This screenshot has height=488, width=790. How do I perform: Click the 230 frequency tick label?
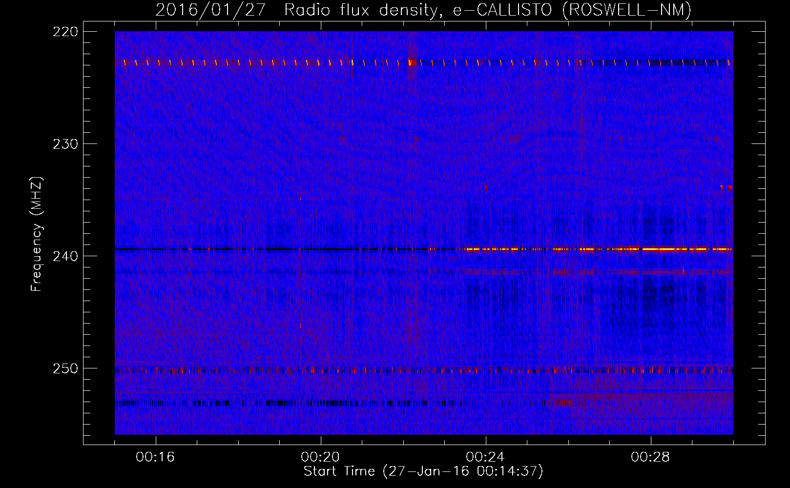click(65, 144)
